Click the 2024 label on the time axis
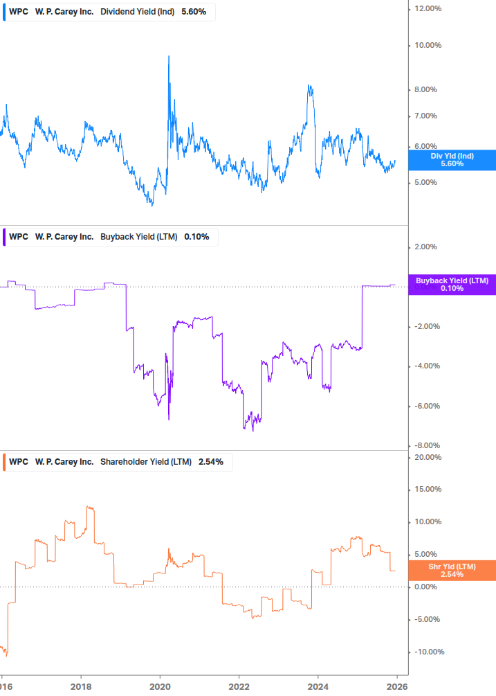 pos(318,687)
